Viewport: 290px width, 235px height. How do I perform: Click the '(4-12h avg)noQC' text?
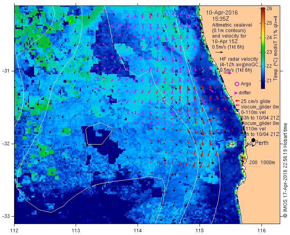[x=239, y=65]
